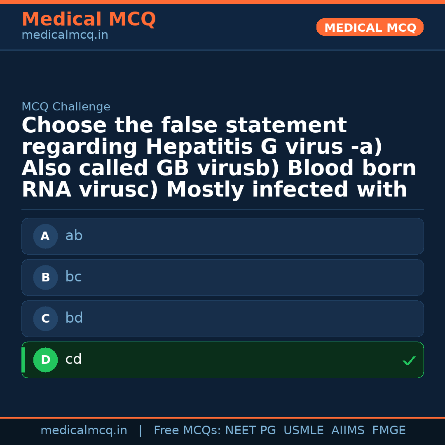Click the letter B circle badge
The height and width of the screenshot is (445, 445).
click(45, 277)
